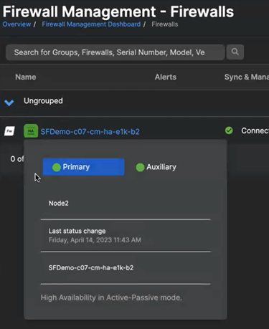Click the white Fw firewall icon
This screenshot has width=269, height=329.
(x=9, y=131)
